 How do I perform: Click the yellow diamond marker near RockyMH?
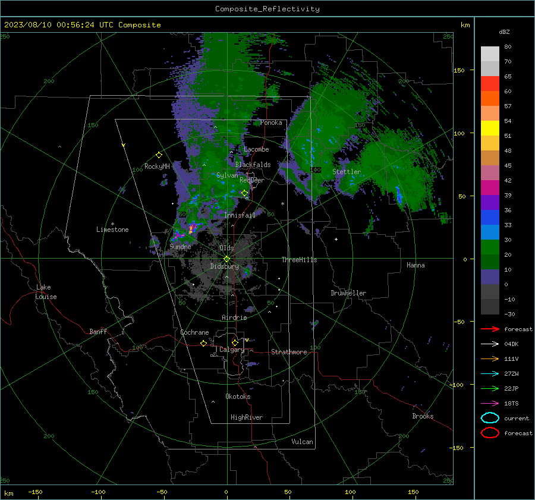(159, 155)
